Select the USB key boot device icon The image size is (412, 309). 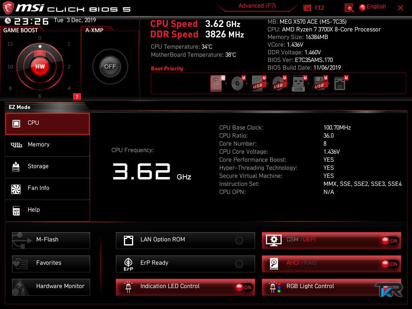[299, 84]
